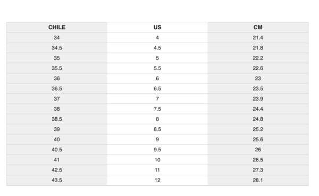Select US size 7.5 cell
This screenshot has width=319, height=196.
(157, 109)
